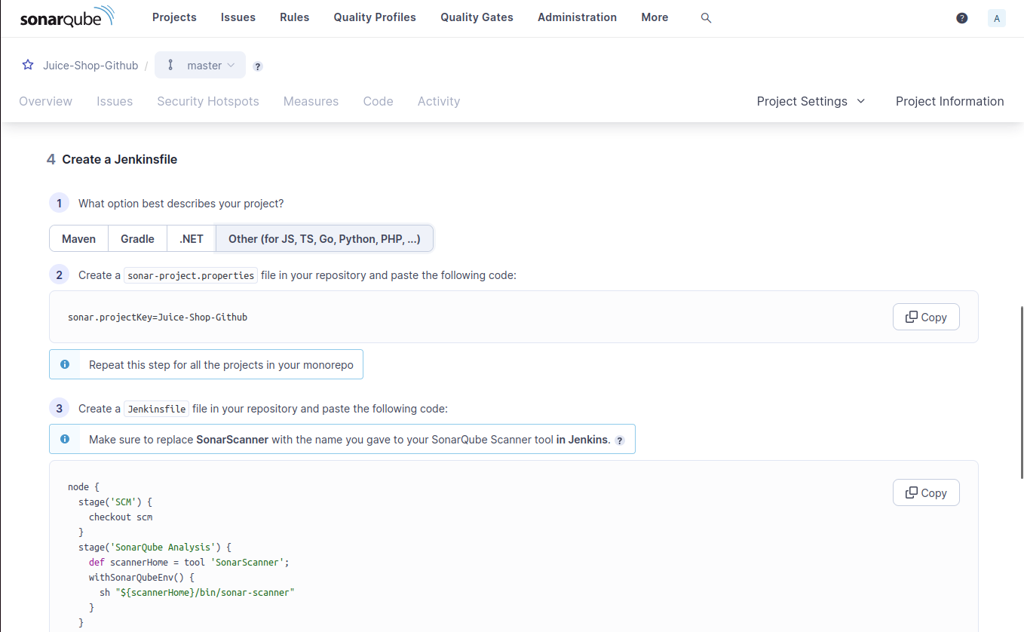This screenshot has width=1024, height=632.
Task: Expand the Project Settings menu
Action: pos(811,101)
